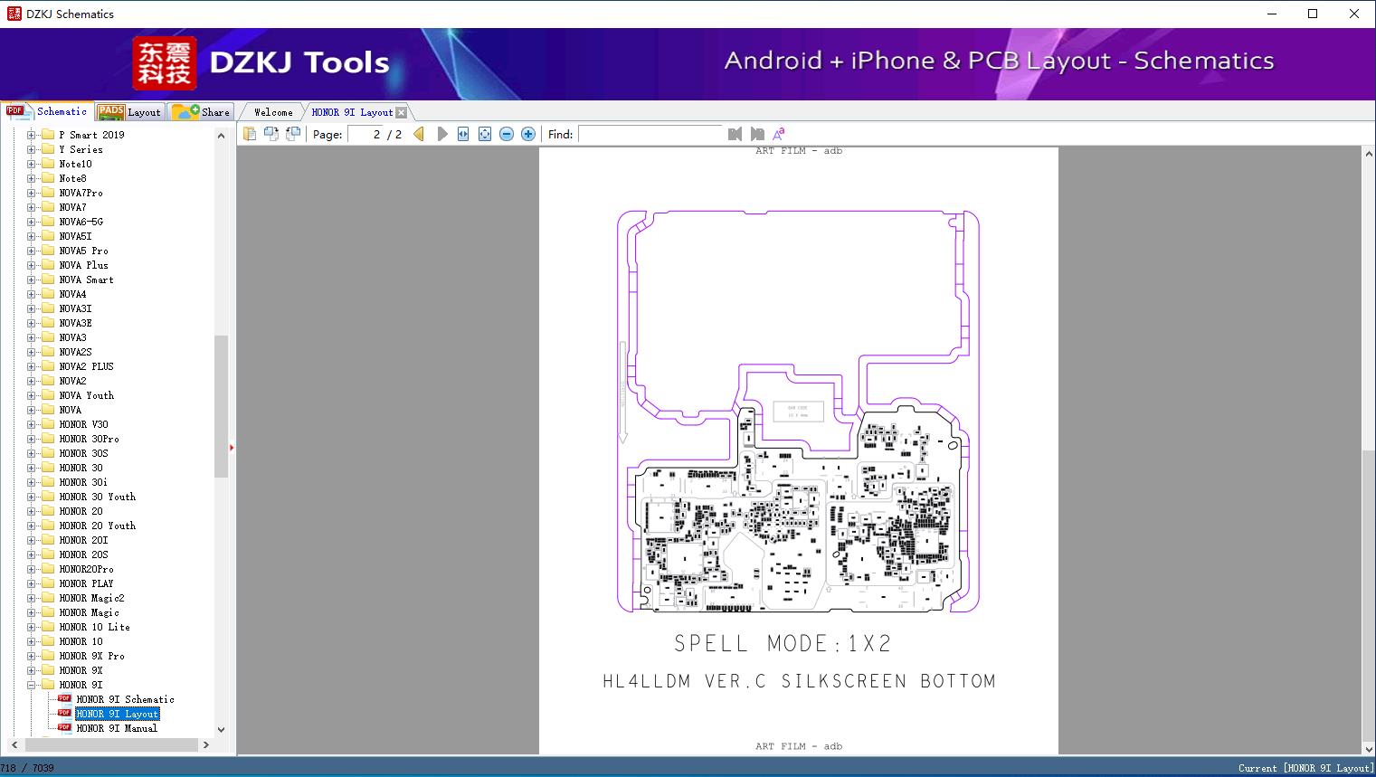Open the Welcome document tab
The width and height of the screenshot is (1376, 777).
[x=273, y=112]
